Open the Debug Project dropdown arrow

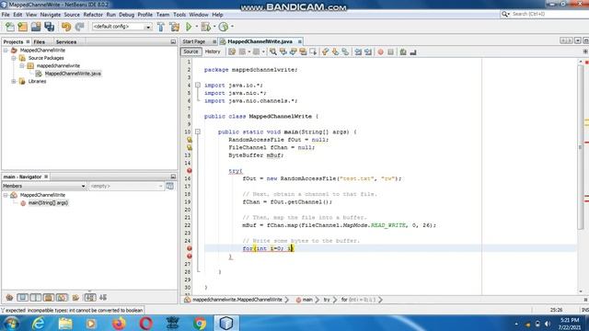pos(214,27)
